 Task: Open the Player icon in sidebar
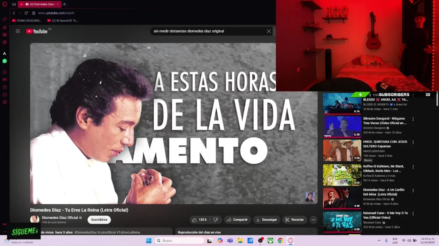pos(4,72)
